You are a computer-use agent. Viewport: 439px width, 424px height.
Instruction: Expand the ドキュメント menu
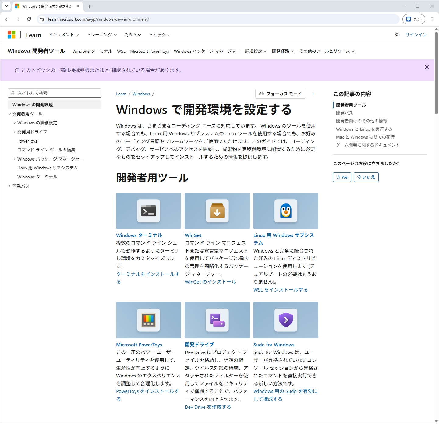[64, 35]
